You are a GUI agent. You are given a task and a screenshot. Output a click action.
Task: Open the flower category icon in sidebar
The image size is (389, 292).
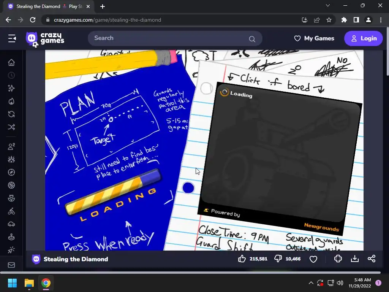point(11,198)
